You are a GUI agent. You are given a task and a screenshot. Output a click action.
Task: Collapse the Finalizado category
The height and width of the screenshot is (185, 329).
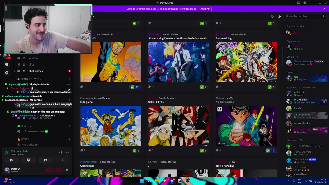click(x=26, y=126)
